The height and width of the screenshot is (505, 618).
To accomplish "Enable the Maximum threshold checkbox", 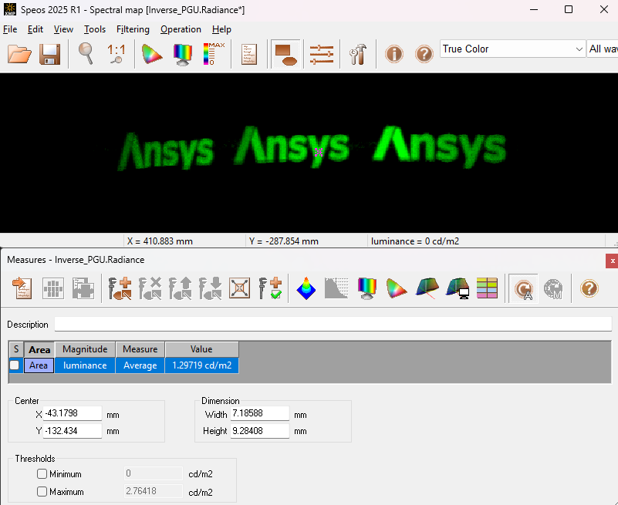I will click(42, 492).
